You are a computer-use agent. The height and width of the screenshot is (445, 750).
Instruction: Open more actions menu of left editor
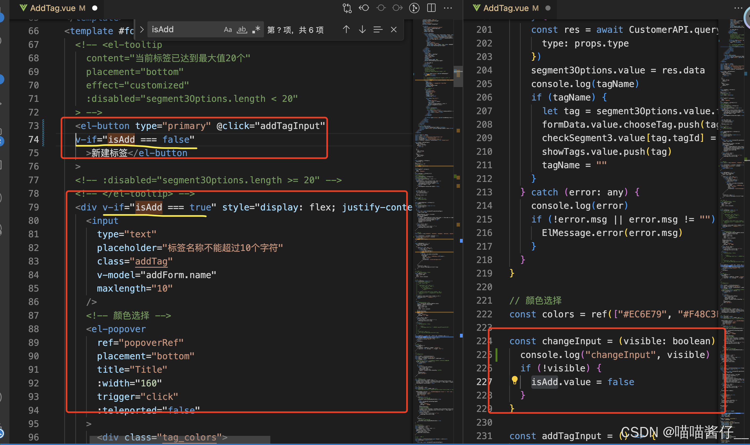(448, 8)
